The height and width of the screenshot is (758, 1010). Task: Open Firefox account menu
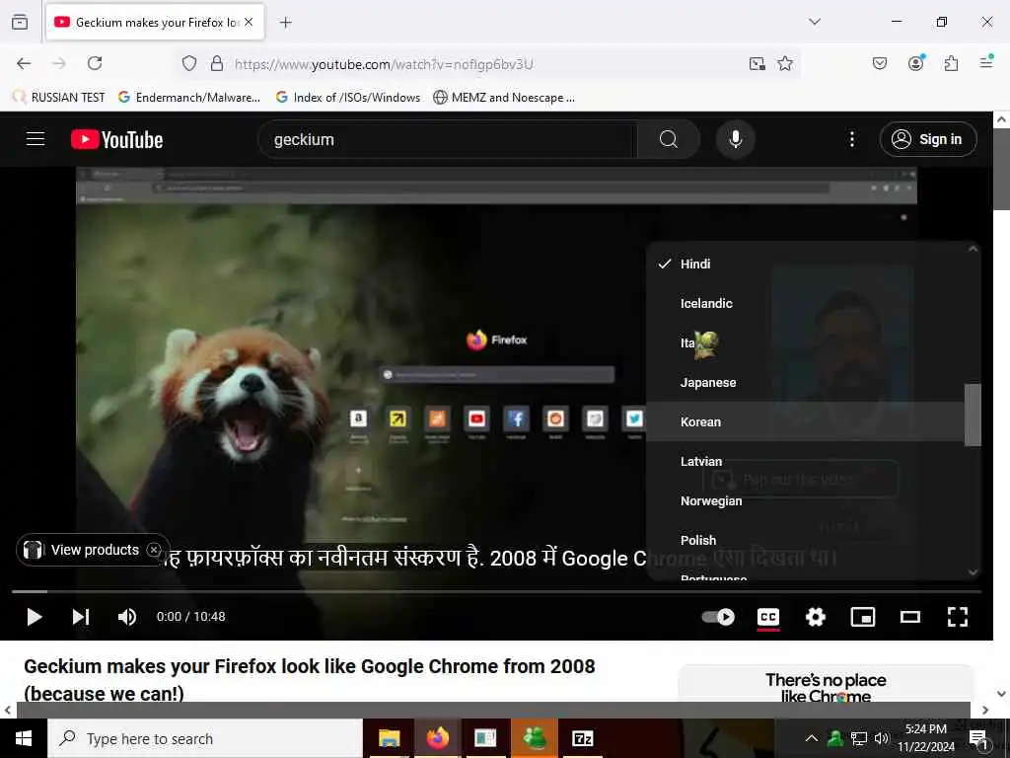tap(916, 62)
